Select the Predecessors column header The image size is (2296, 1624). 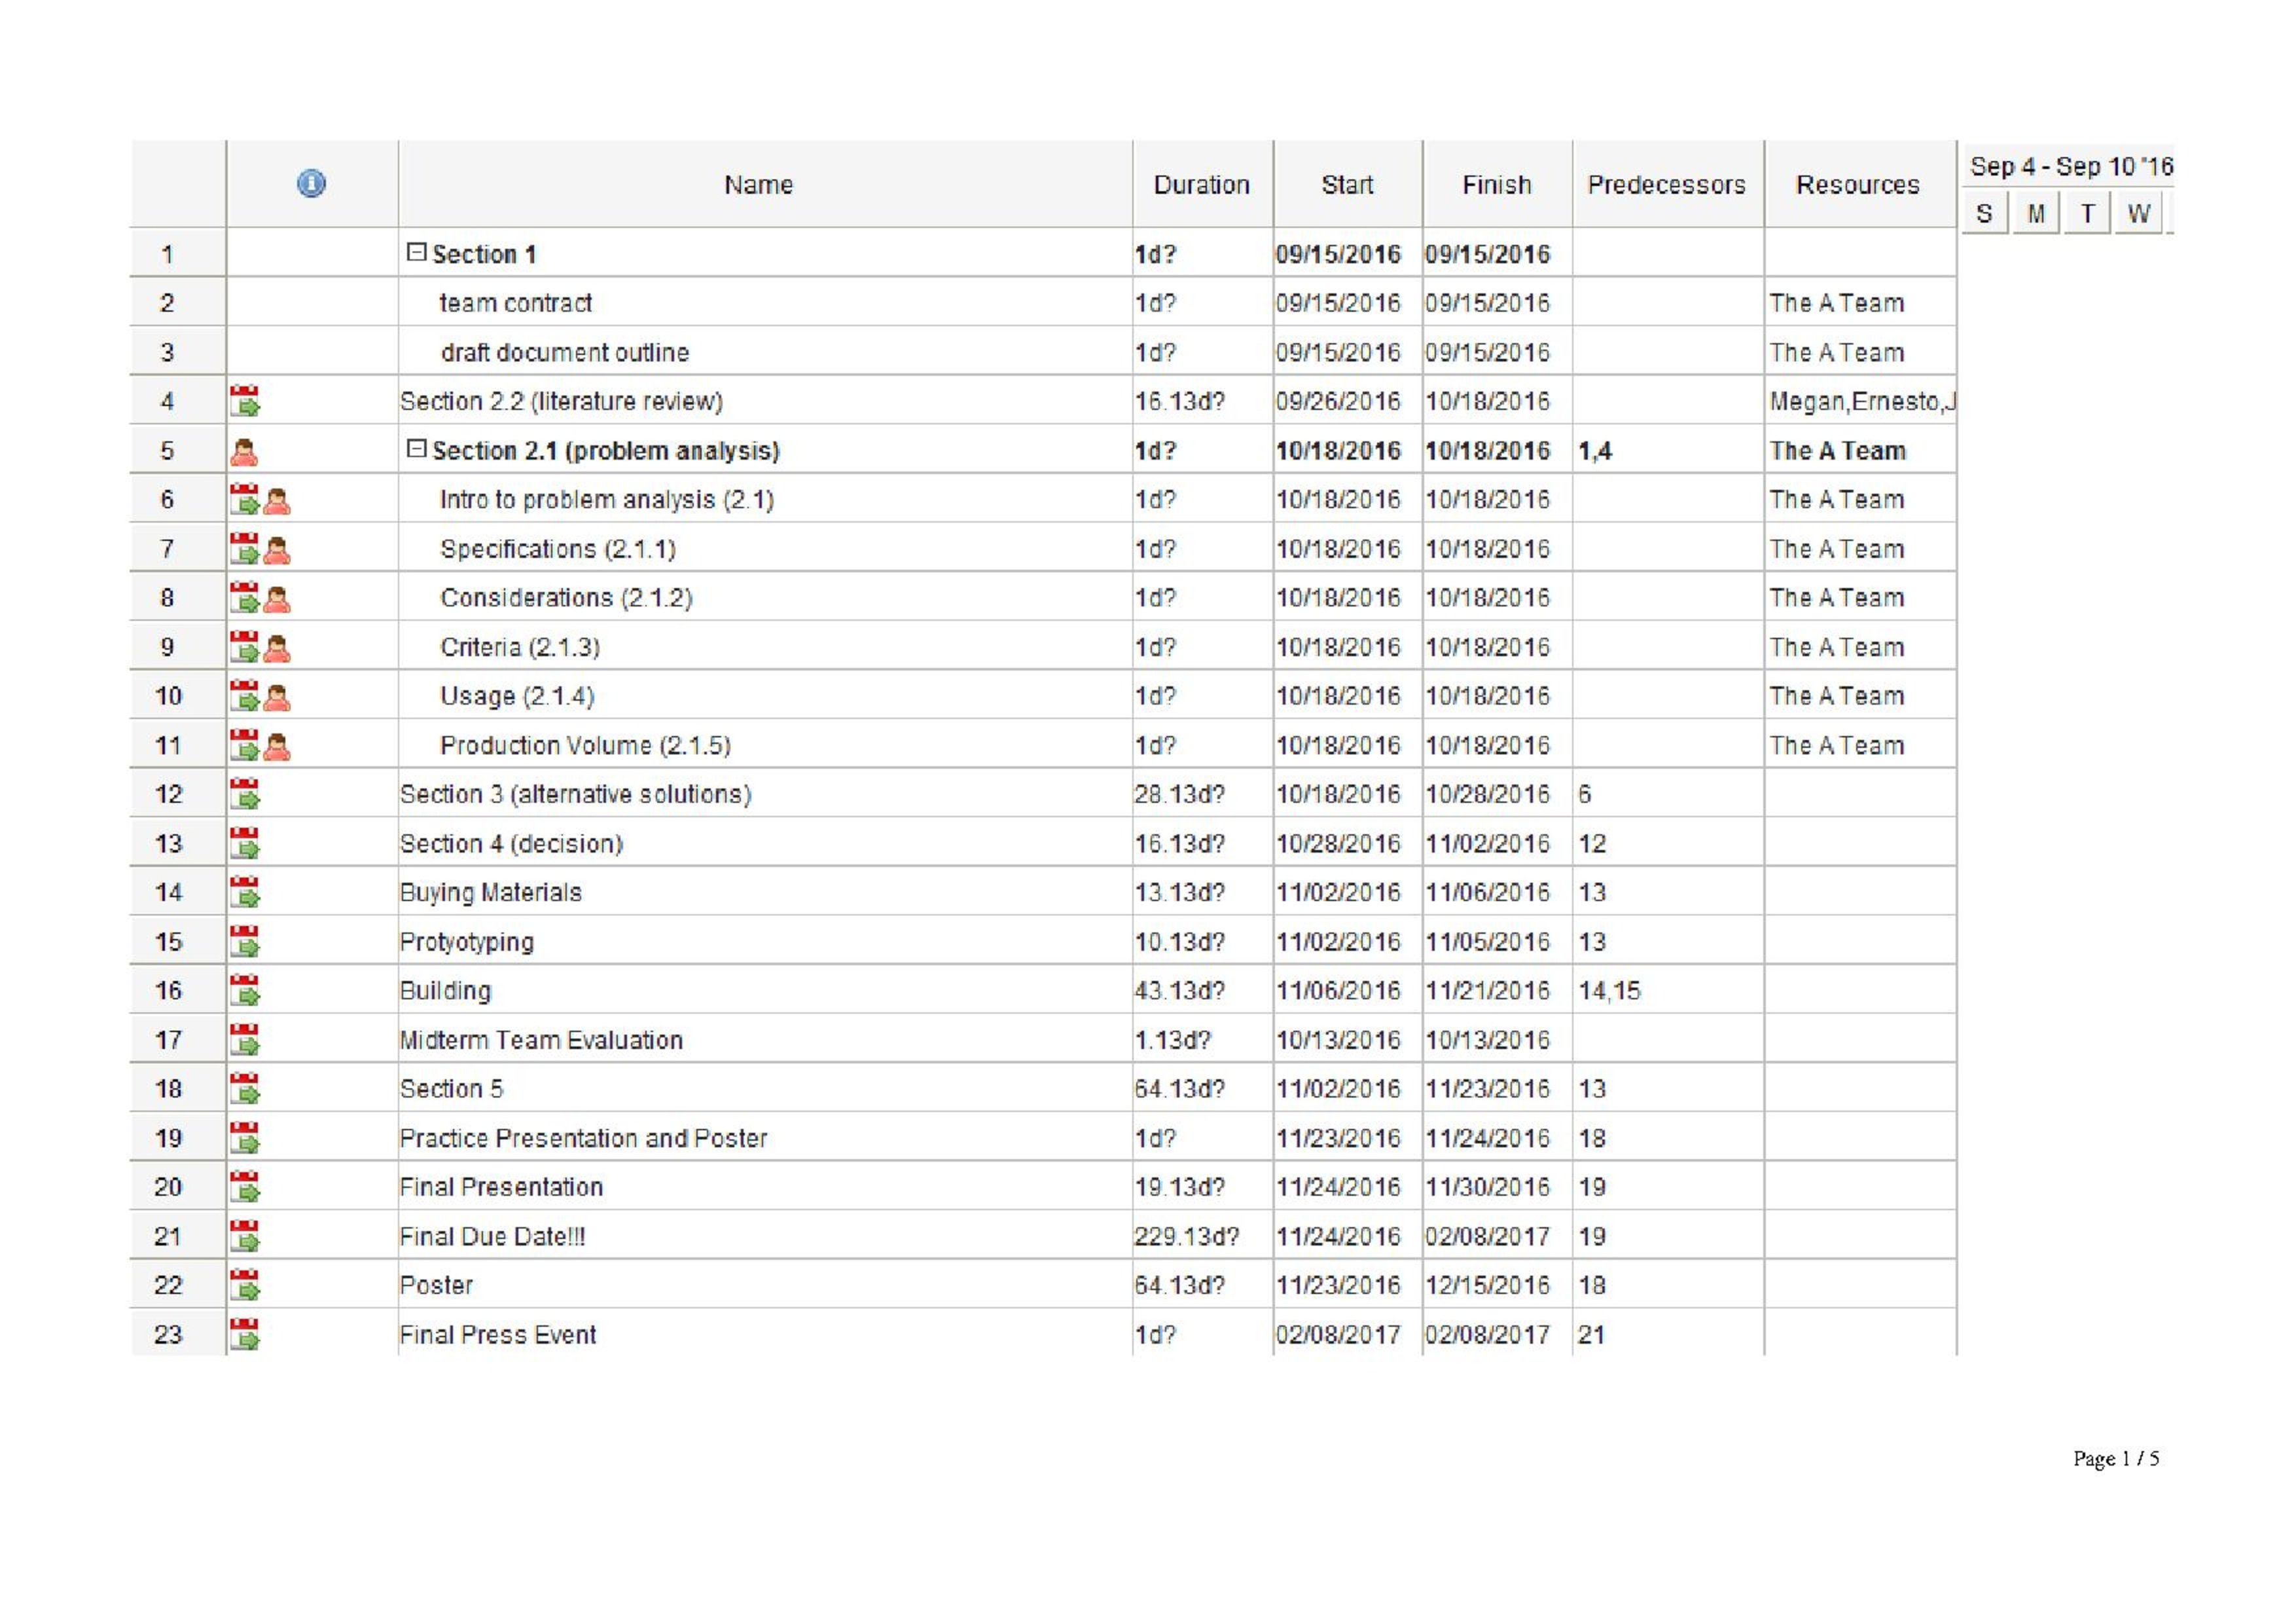(1667, 184)
